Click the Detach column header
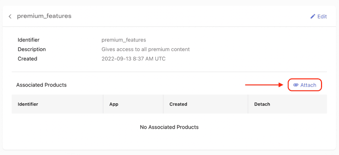The image size is (339, 155). point(262,104)
